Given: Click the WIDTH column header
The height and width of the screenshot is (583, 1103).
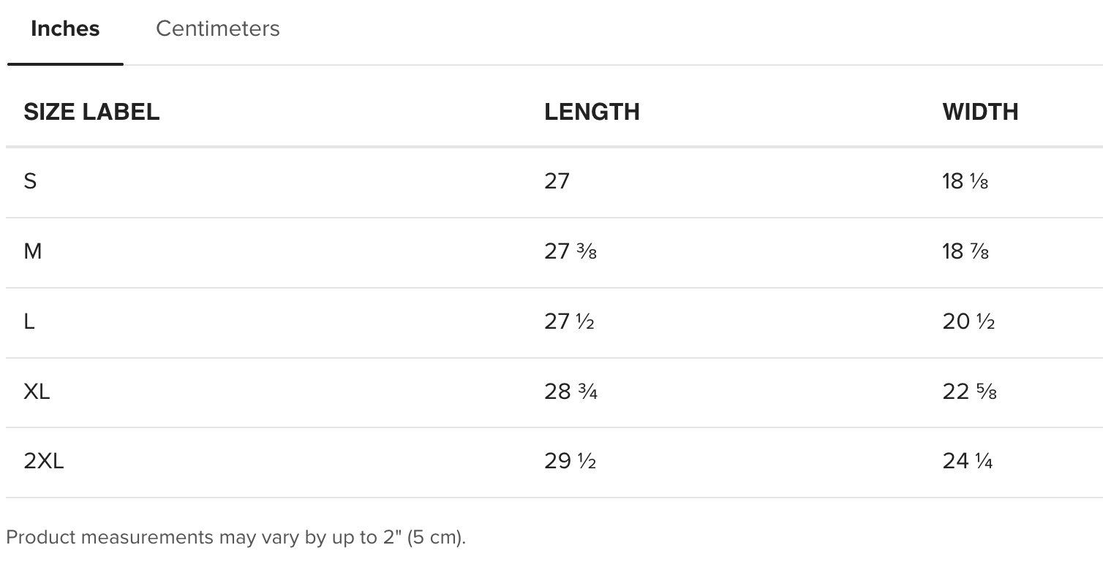Looking at the screenshot, I should [x=980, y=112].
